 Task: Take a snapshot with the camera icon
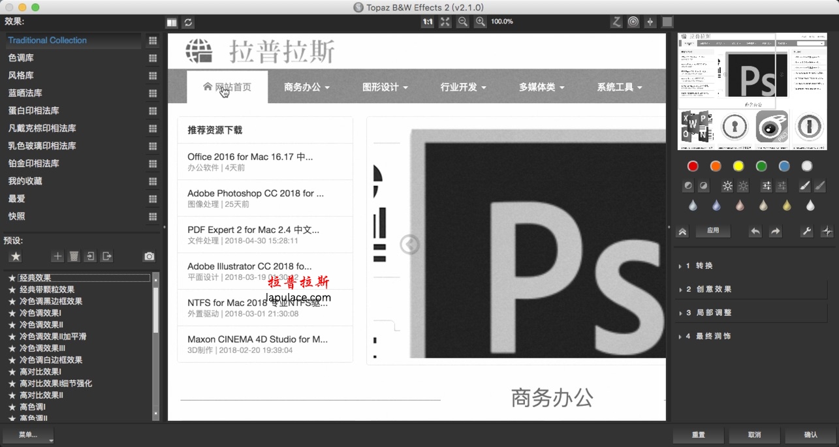[149, 256]
